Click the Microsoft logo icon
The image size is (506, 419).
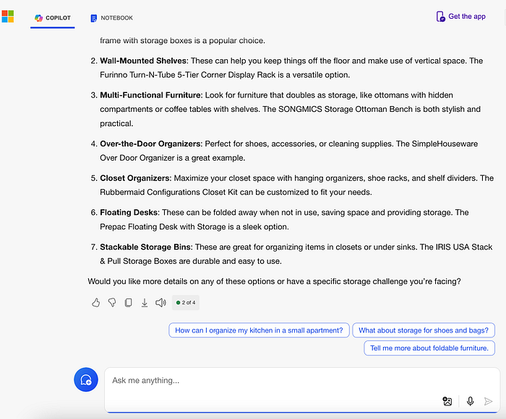pyautogui.click(x=8, y=17)
